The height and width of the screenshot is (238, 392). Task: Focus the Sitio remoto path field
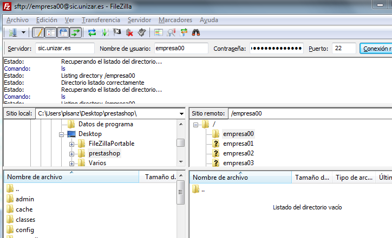[310, 114]
